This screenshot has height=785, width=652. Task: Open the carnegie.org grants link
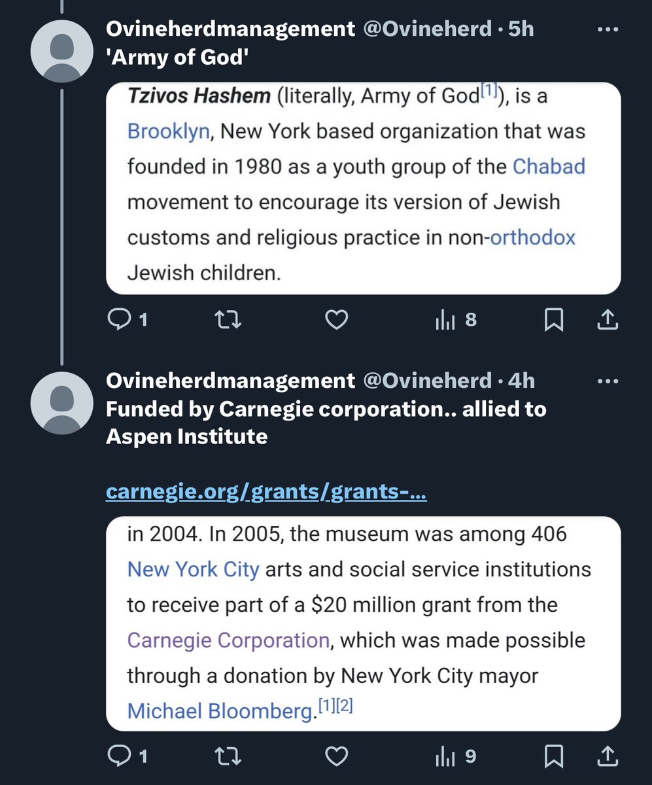click(266, 492)
